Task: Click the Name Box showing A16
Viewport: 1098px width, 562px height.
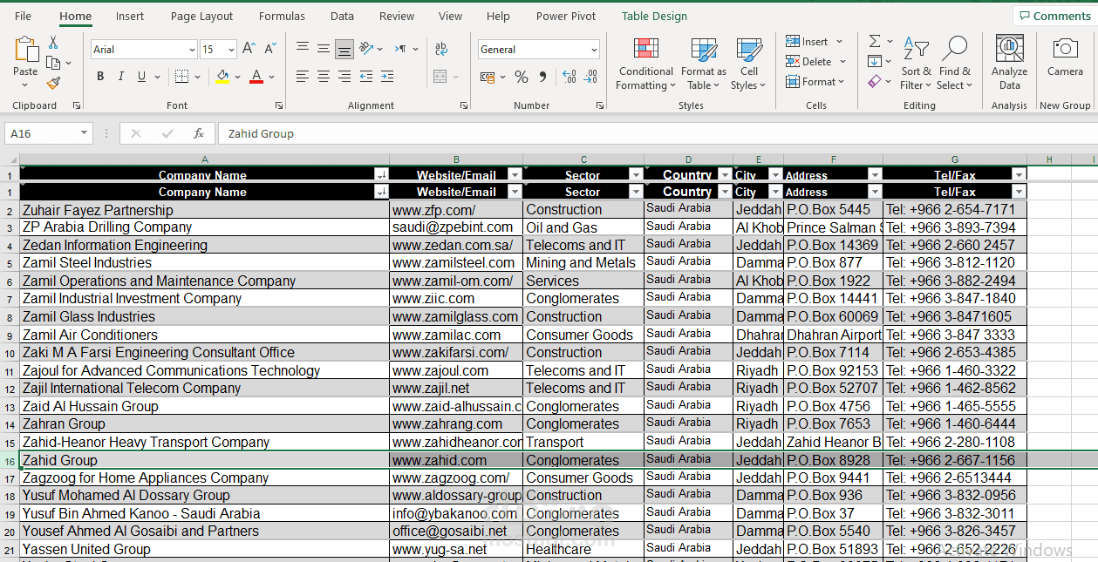Action: [x=41, y=133]
